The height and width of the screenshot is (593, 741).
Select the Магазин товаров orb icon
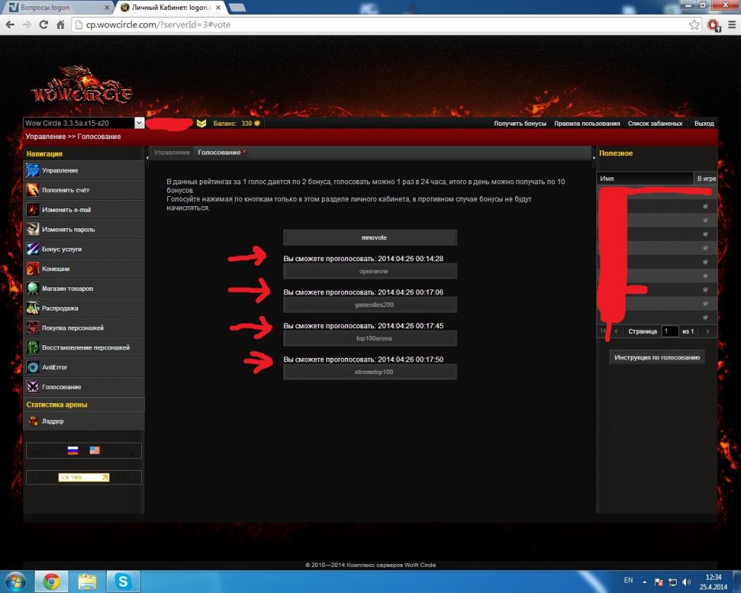(x=32, y=289)
